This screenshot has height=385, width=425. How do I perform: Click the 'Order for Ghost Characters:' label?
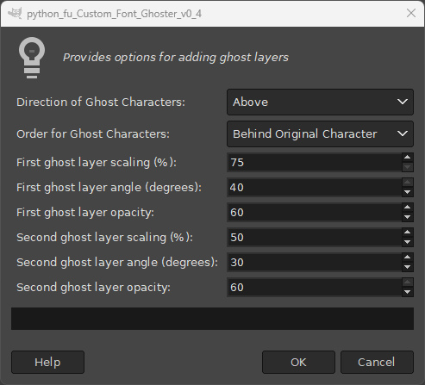(x=93, y=134)
